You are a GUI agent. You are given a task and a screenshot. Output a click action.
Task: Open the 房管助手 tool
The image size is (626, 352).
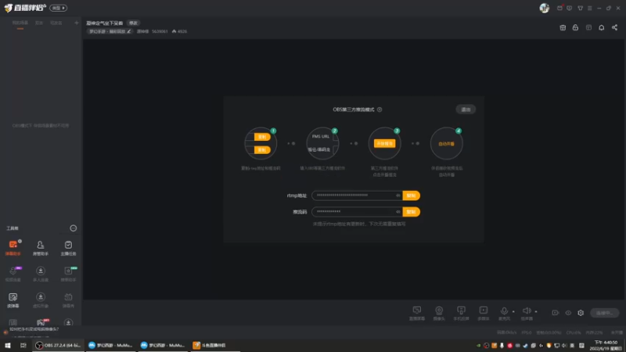point(41,247)
